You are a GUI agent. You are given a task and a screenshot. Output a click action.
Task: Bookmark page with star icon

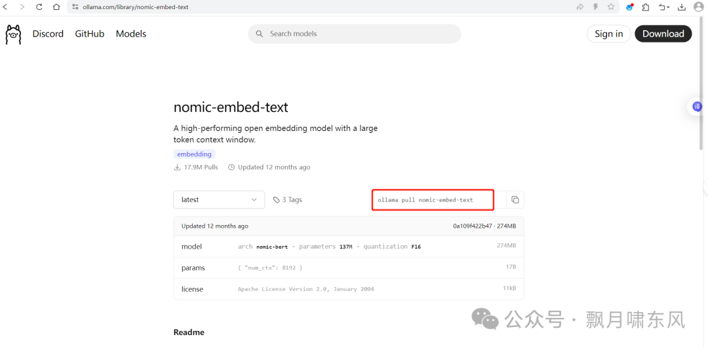(x=611, y=7)
